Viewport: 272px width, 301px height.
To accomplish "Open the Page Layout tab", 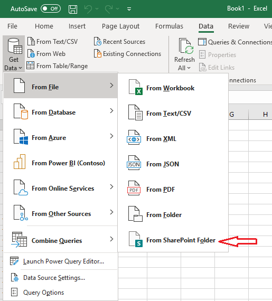I will click(x=120, y=26).
